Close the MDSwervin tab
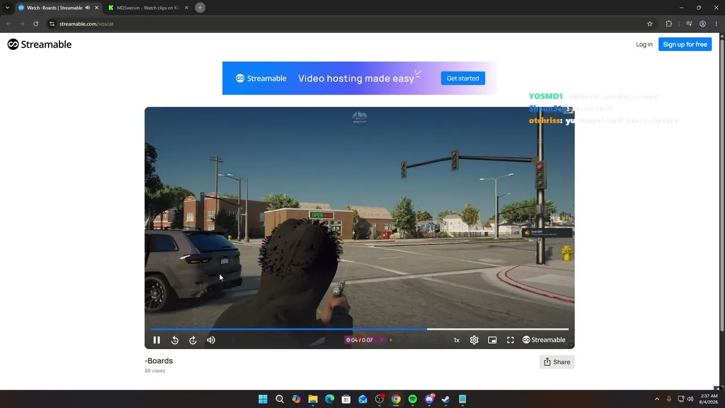The height and width of the screenshot is (408, 725). 186,8
